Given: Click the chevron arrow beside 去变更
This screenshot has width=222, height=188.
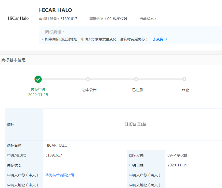Looking at the screenshot, I should [x=166, y=39].
